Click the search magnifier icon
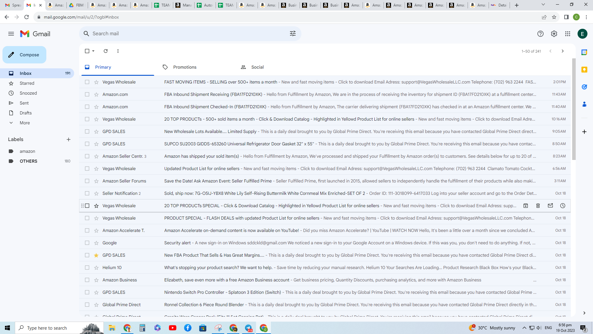 [x=86, y=34]
